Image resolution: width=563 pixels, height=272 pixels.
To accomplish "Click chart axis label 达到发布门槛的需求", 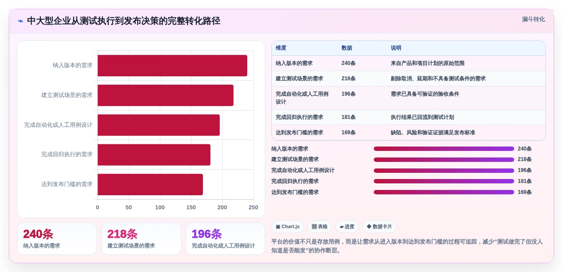I will pyautogui.click(x=67, y=184).
